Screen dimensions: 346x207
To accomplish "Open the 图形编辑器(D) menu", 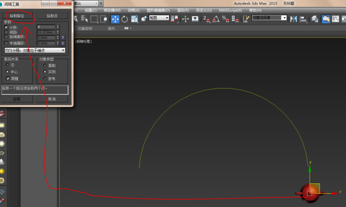I will [x=158, y=10].
